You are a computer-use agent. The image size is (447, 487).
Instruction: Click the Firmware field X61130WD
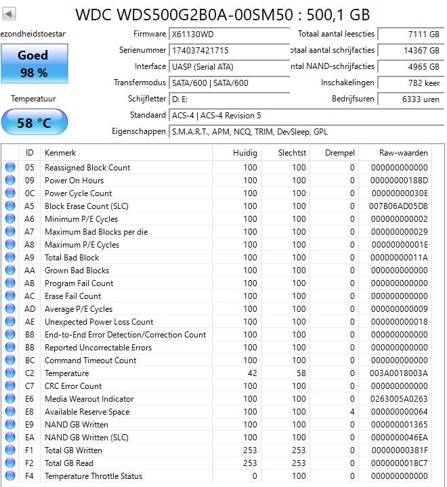click(x=229, y=34)
